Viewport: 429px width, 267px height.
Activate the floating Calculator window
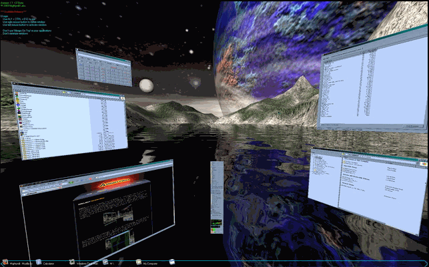(x=104, y=68)
